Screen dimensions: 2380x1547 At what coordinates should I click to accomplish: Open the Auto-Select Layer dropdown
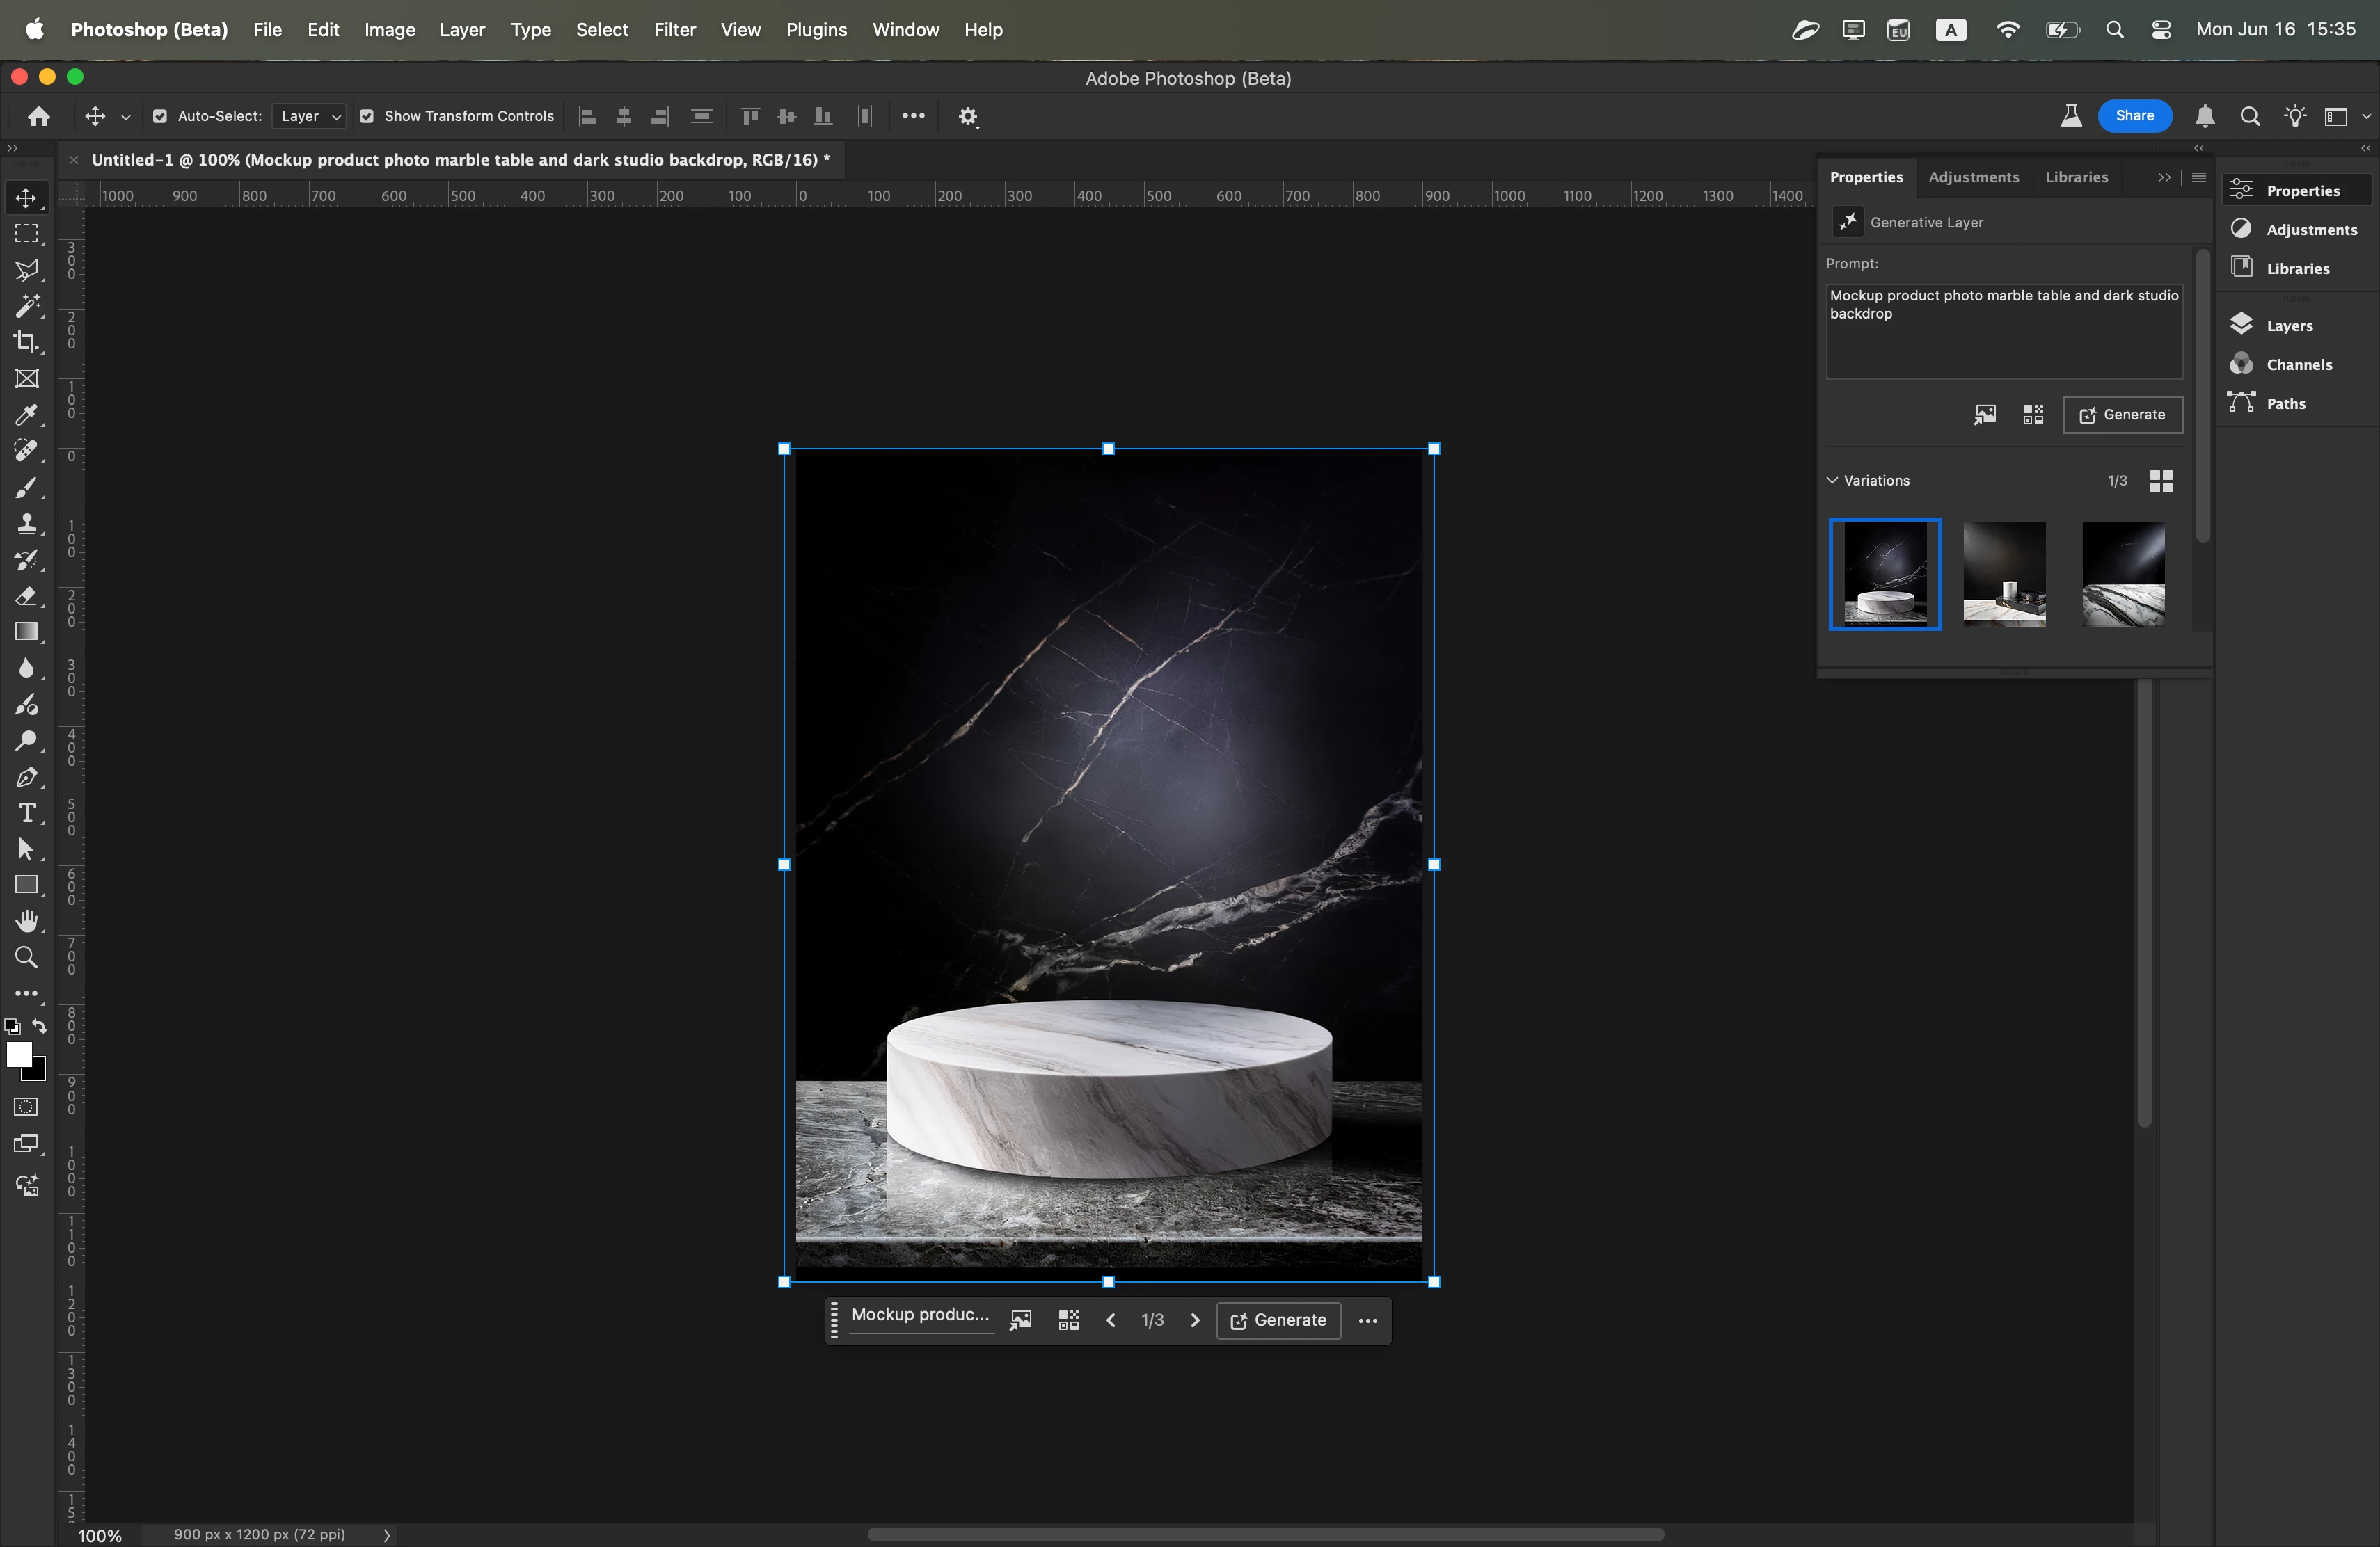[x=309, y=116]
